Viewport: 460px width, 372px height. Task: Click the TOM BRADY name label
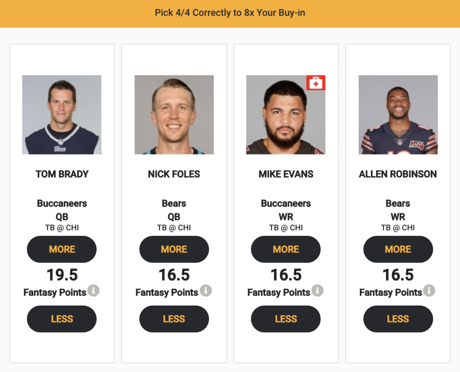click(x=62, y=174)
